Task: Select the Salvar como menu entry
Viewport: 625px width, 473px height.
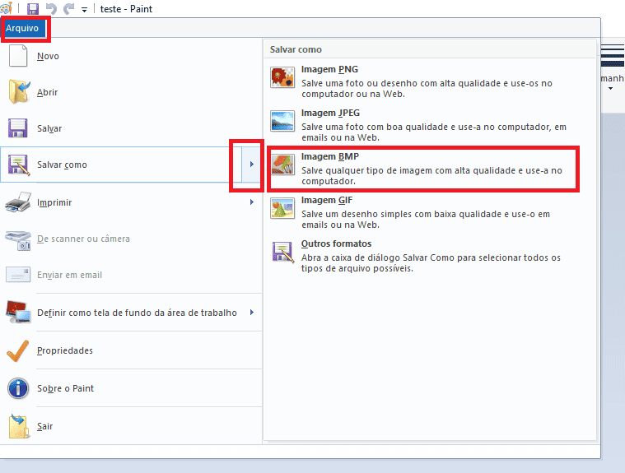Action: 121,165
